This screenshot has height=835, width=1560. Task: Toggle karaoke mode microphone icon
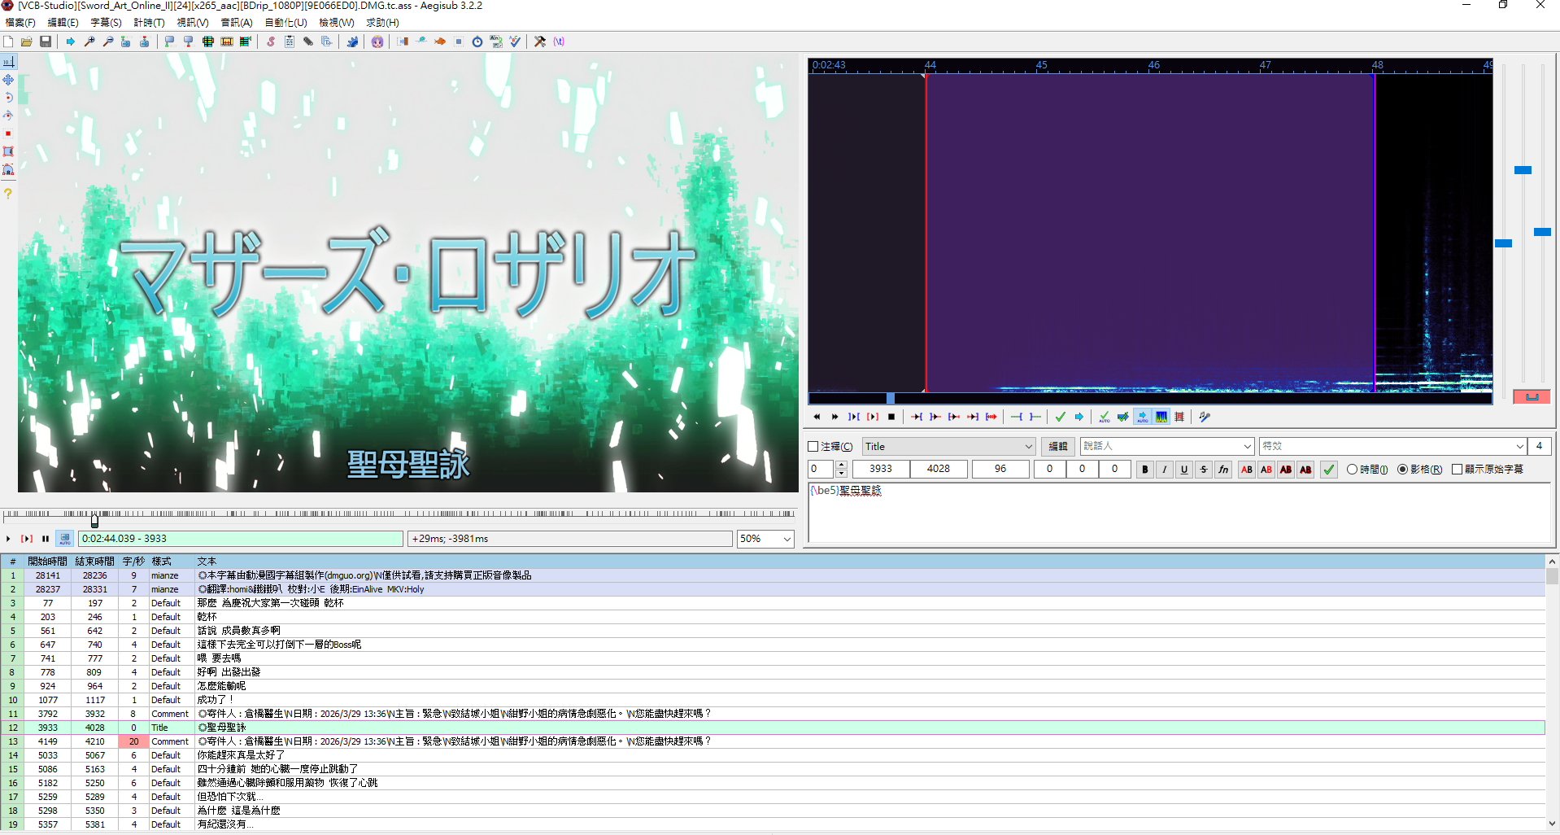[x=1205, y=417]
